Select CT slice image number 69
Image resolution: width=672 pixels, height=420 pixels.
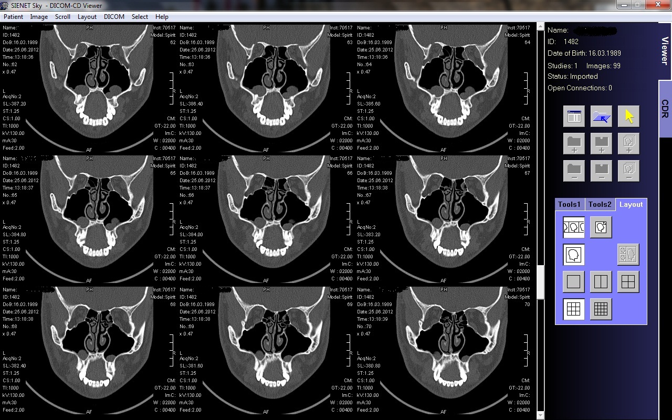[266, 350]
